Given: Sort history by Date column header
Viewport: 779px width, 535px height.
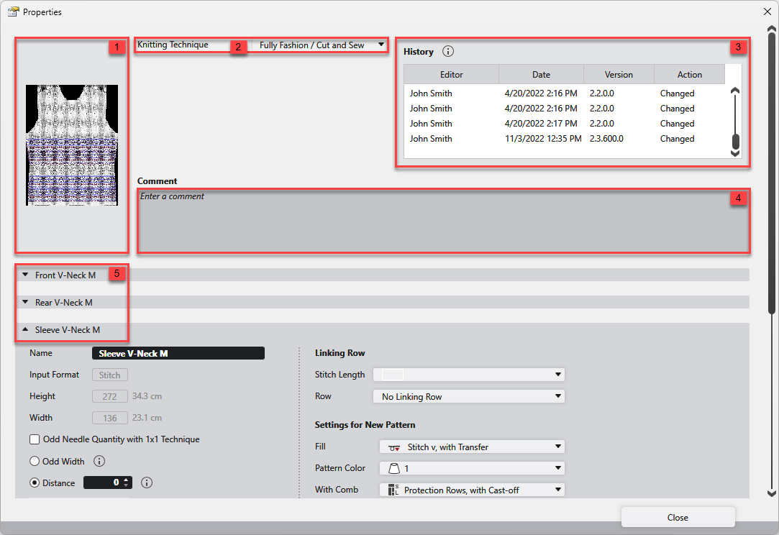Looking at the screenshot, I should 541,75.
